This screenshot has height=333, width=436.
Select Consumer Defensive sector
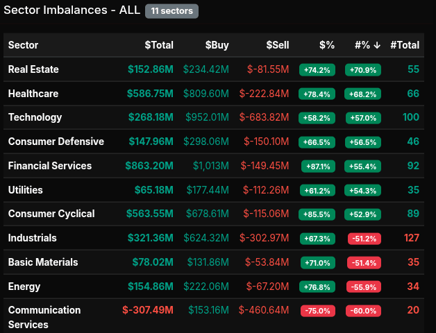(56, 142)
